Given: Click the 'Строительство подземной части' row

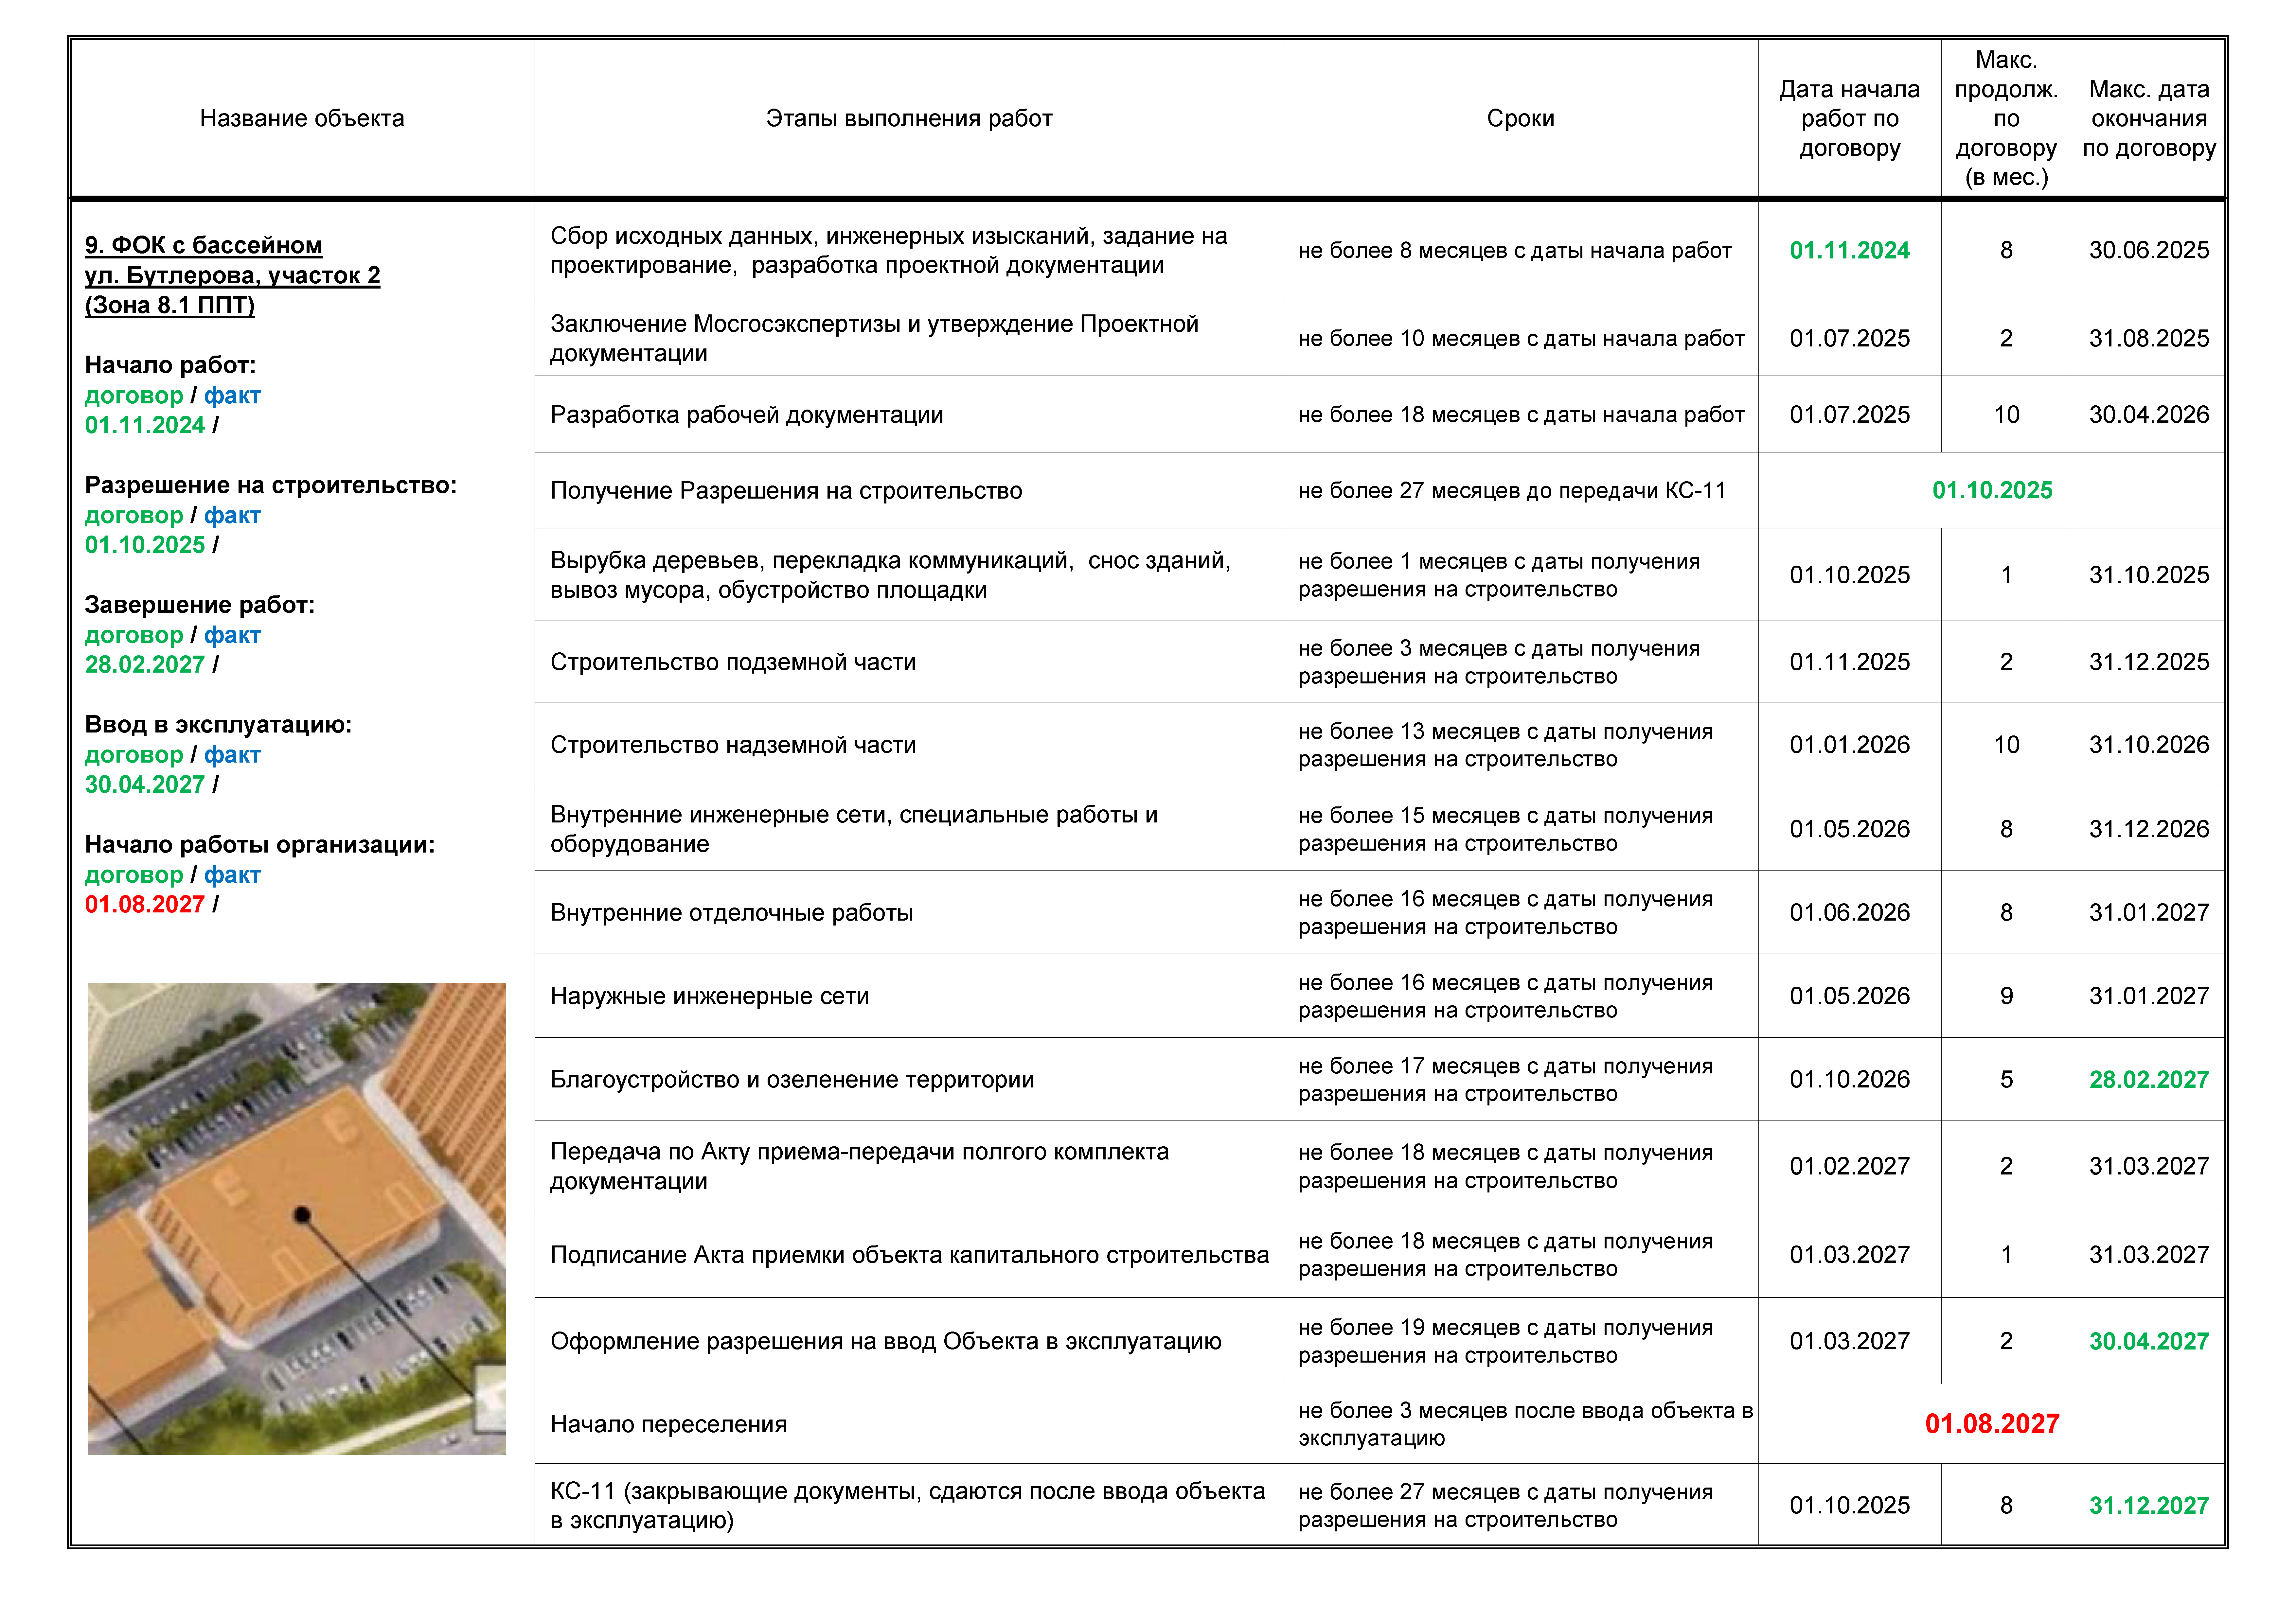Looking at the screenshot, I should [733, 662].
